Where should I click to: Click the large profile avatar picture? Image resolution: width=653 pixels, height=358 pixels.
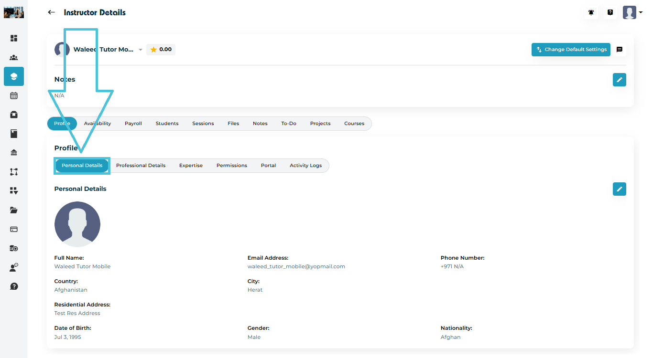[77, 224]
